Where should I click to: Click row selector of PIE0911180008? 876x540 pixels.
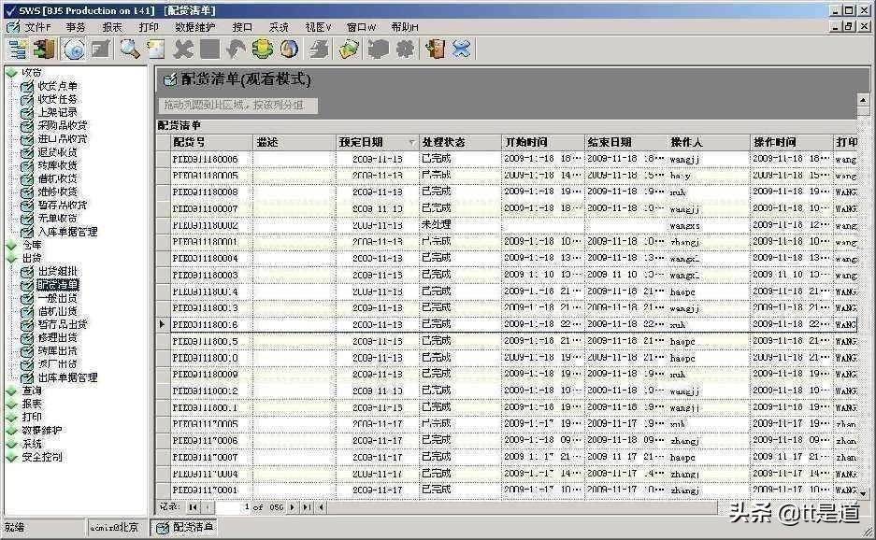pos(164,192)
